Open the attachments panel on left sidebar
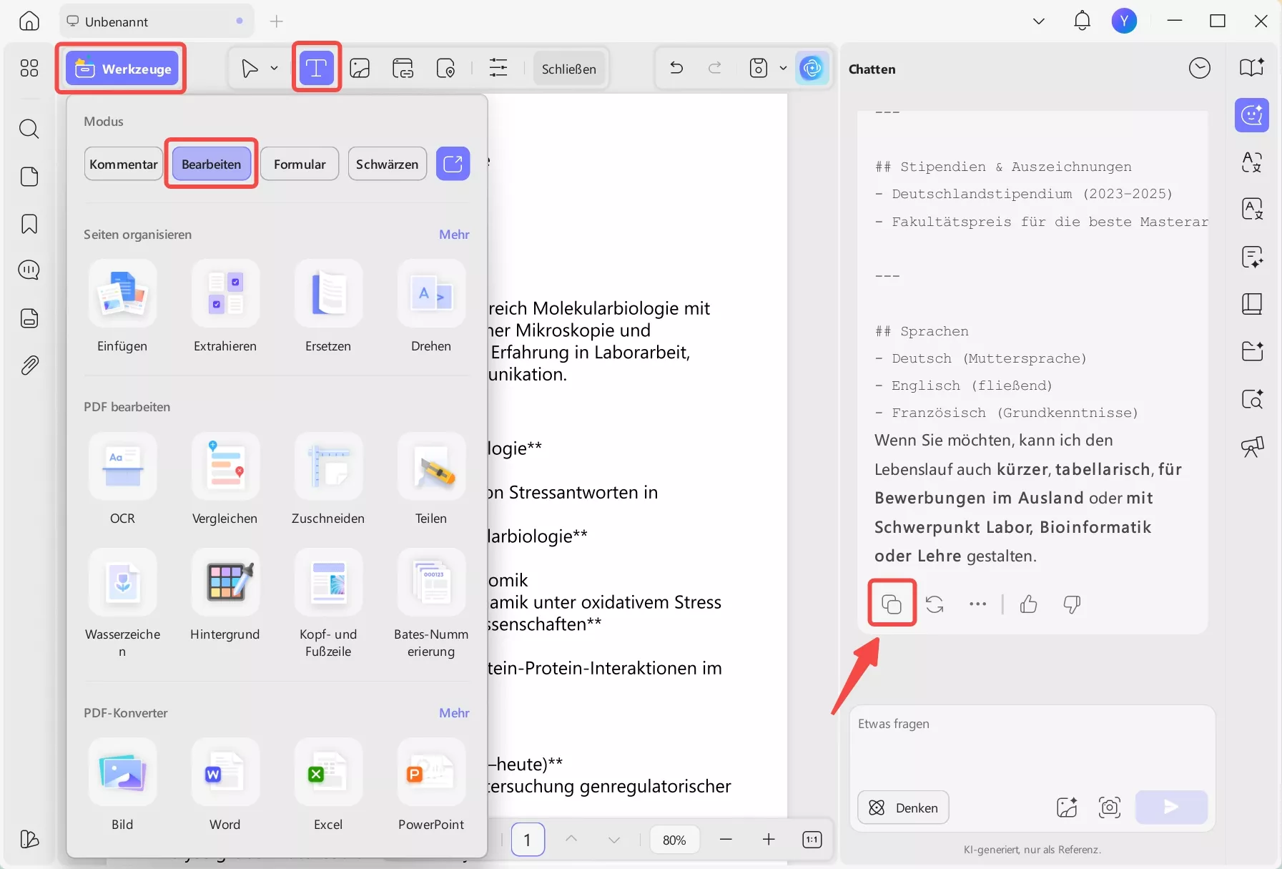The width and height of the screenshot is (1282, 869). click(x=29, y=365)
